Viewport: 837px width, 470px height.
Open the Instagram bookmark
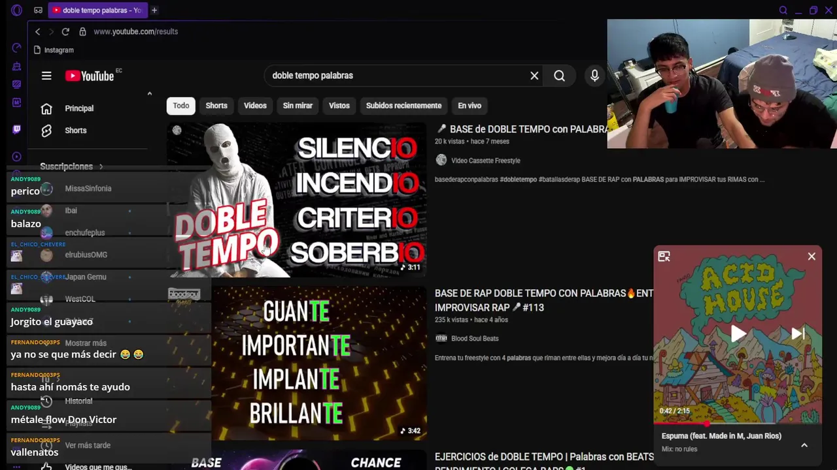54,50
